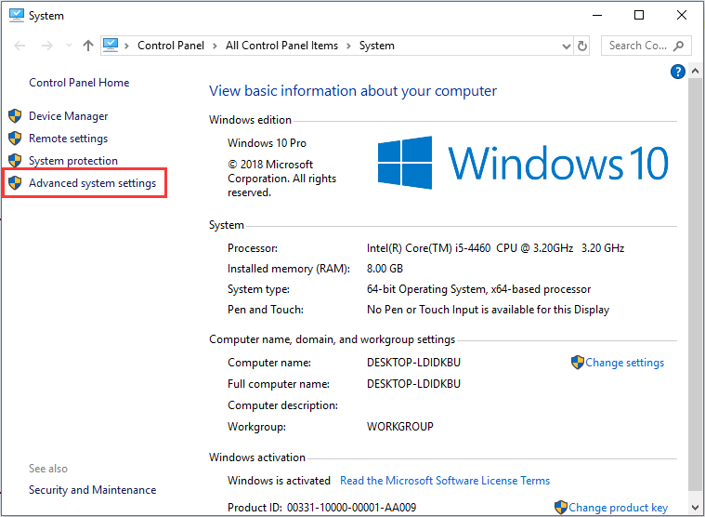
Task: Click Full computer name value DESKTOP-LDIDKBU
Action: [x=413, y=384]
